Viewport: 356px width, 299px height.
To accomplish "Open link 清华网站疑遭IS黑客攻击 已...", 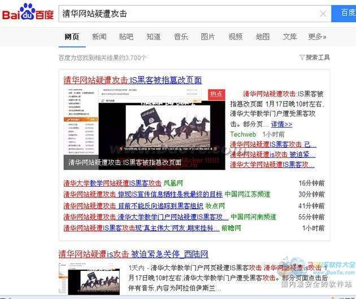I will coord(273,144).
